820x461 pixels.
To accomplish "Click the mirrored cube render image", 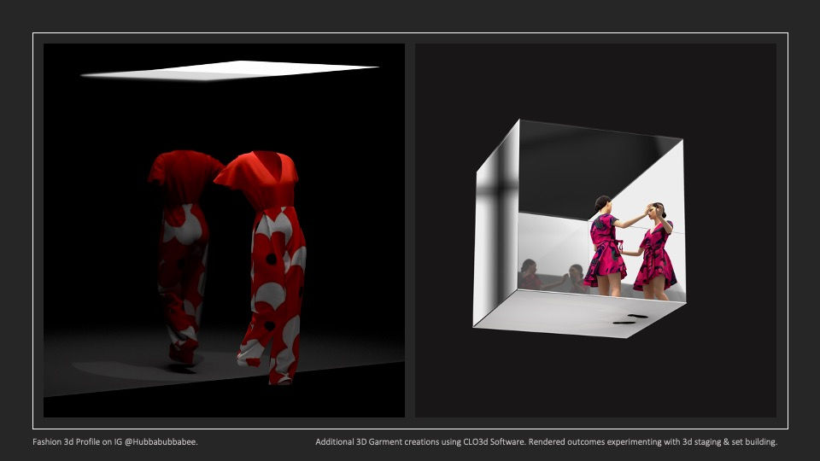I will click(x=595, y=230).
